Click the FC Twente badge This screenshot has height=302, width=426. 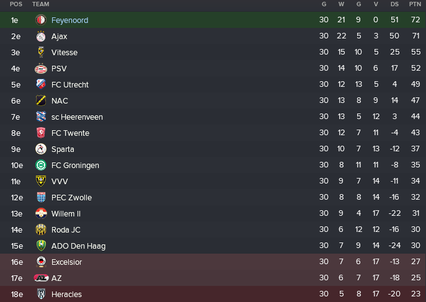pyautogui.click(x=41, y=133)
